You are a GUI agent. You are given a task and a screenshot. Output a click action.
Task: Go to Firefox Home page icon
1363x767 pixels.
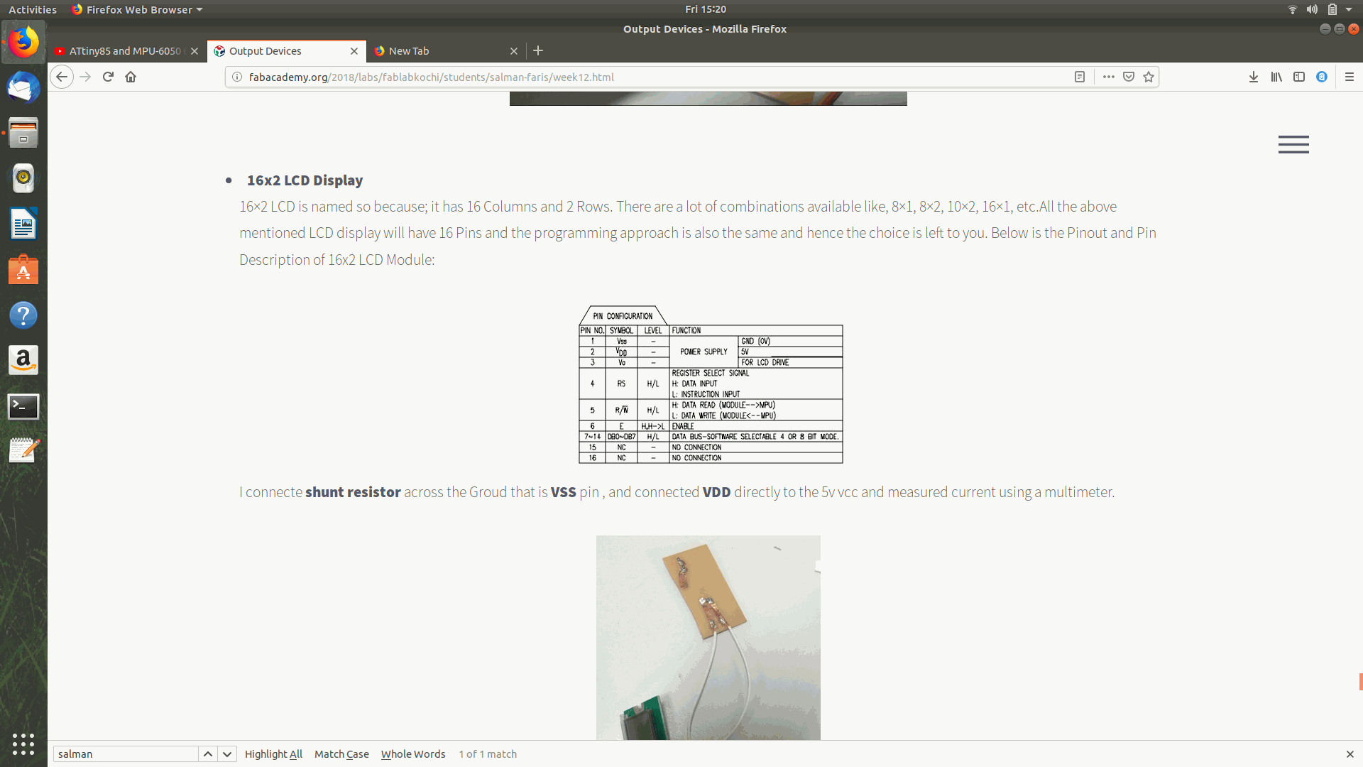point(131,77)
